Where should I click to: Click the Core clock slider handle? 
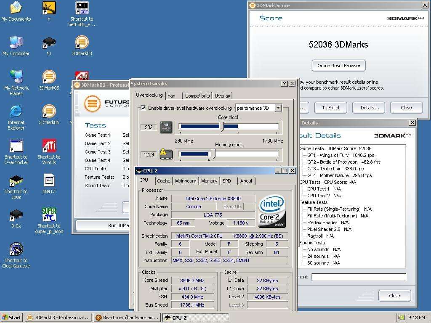click(221, 127)
